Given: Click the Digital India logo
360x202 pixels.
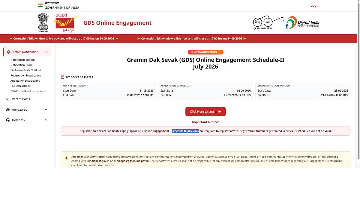Looking at the screenshot, I should 302,22.
